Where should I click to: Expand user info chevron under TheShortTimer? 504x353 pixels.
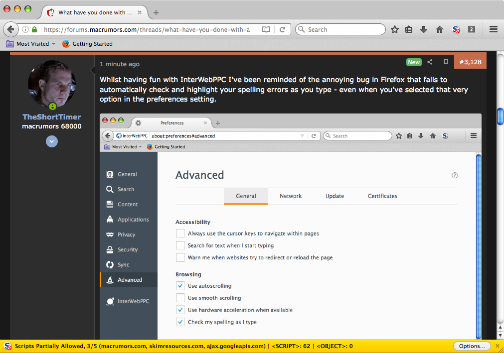tap(52, 141)
